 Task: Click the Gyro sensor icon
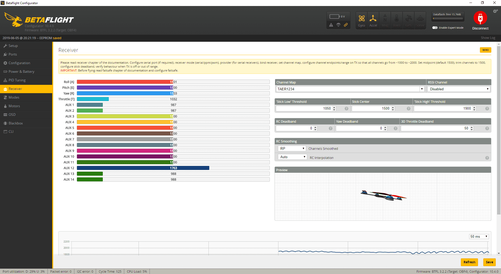click(x=361, y=20)
